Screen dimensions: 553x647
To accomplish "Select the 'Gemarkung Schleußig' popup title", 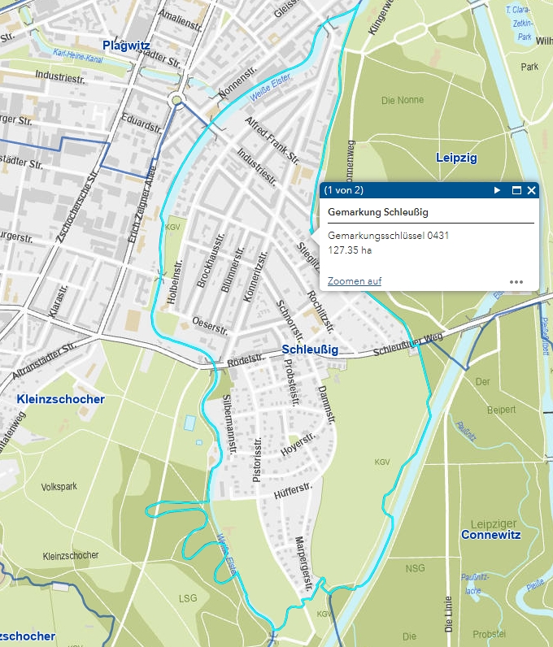I will [377, 212].
